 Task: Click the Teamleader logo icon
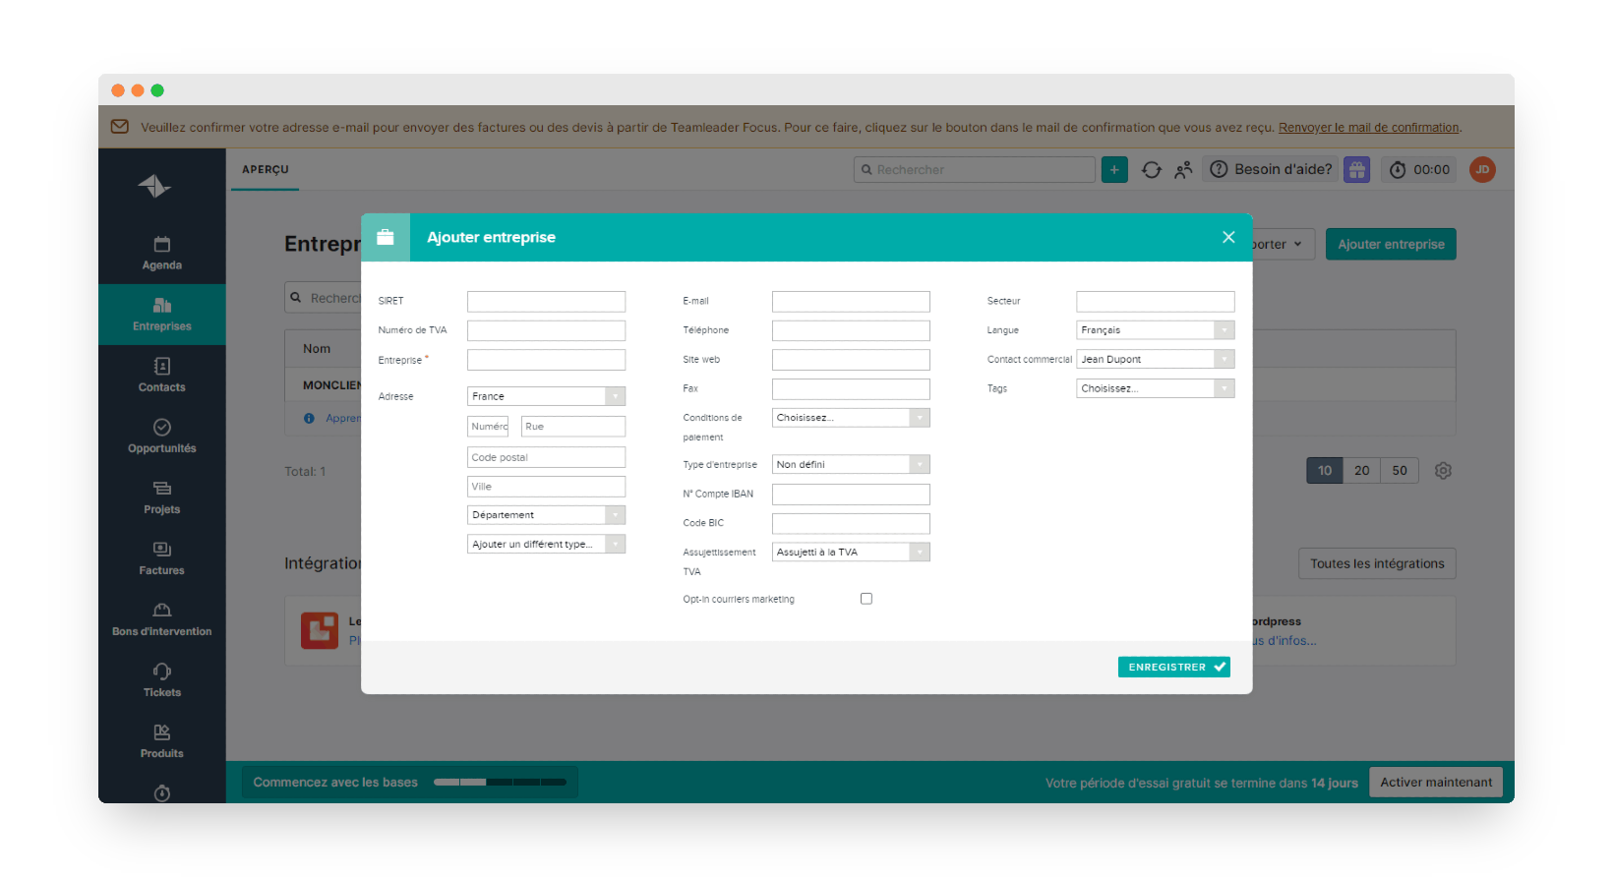(x=154, y=186)
